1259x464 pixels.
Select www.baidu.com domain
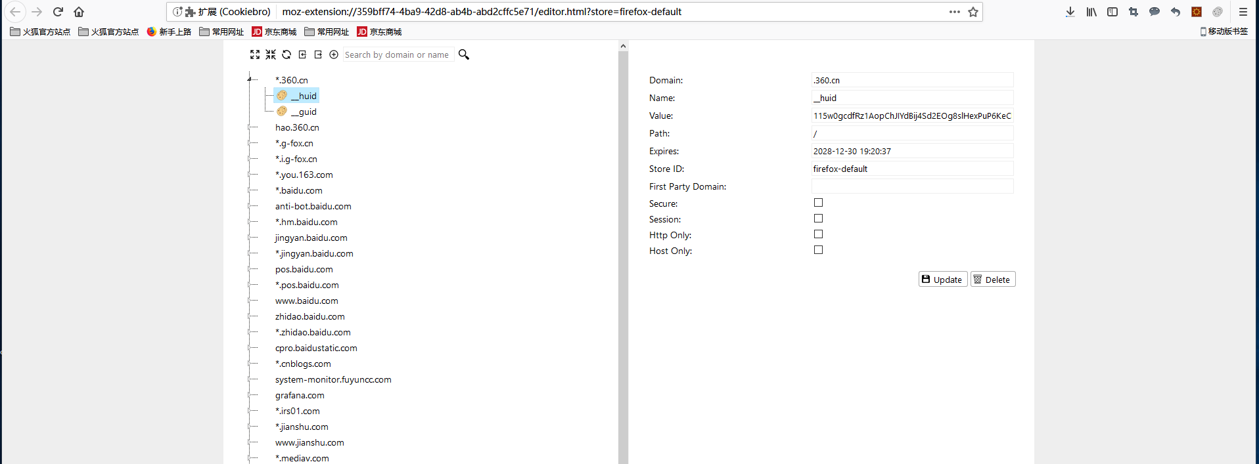pos(307,301)
